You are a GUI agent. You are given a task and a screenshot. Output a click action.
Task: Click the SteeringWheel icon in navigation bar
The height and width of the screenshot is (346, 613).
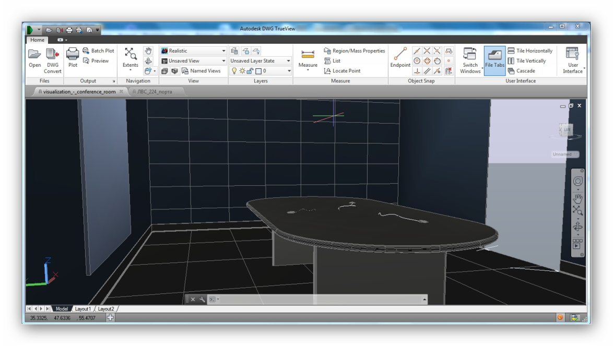click(578, 181)
